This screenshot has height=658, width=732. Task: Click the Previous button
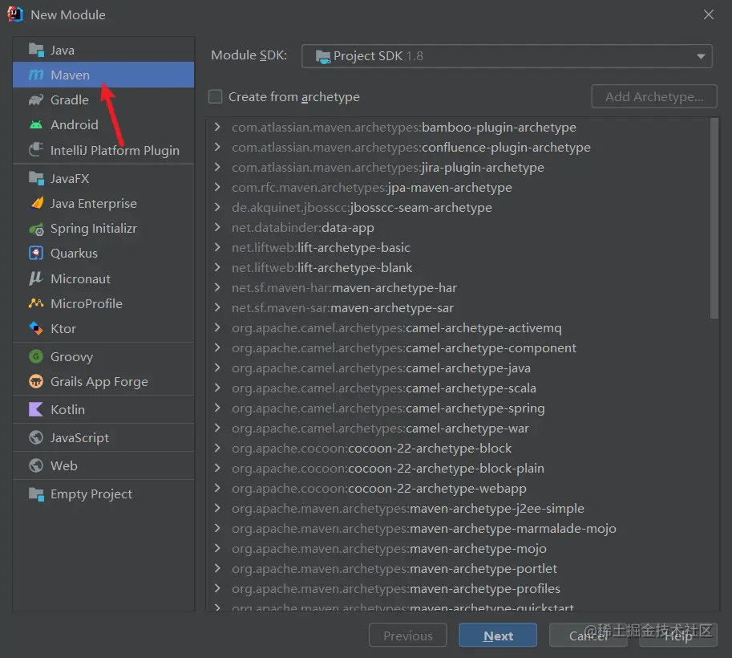coord(408,636)
